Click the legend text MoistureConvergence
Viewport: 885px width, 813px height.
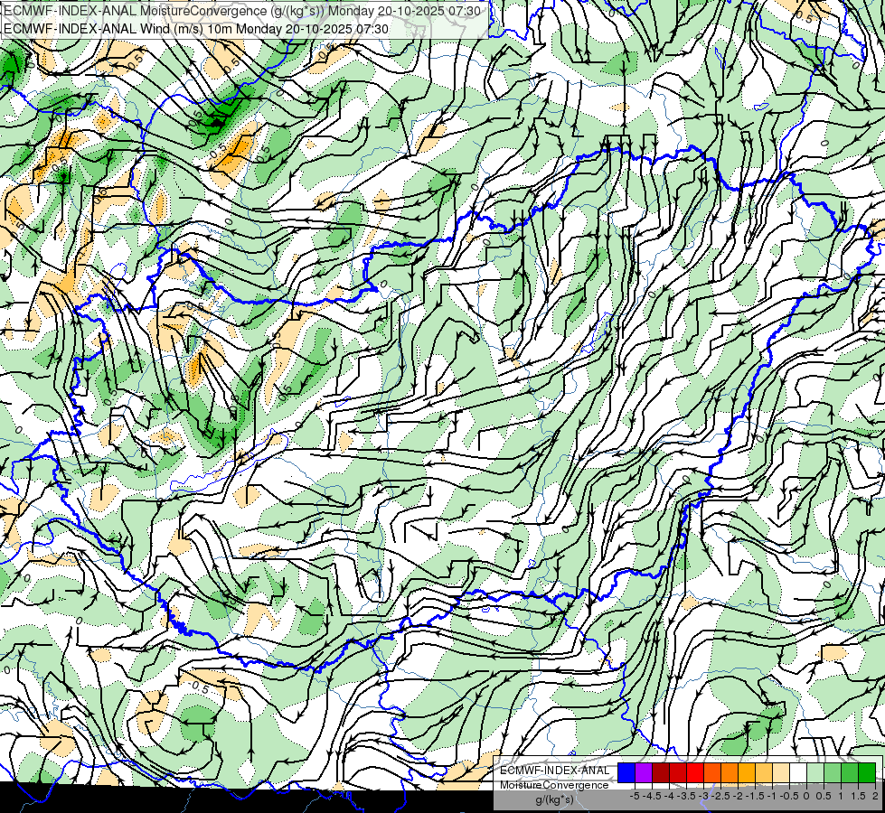coord(554,785)
